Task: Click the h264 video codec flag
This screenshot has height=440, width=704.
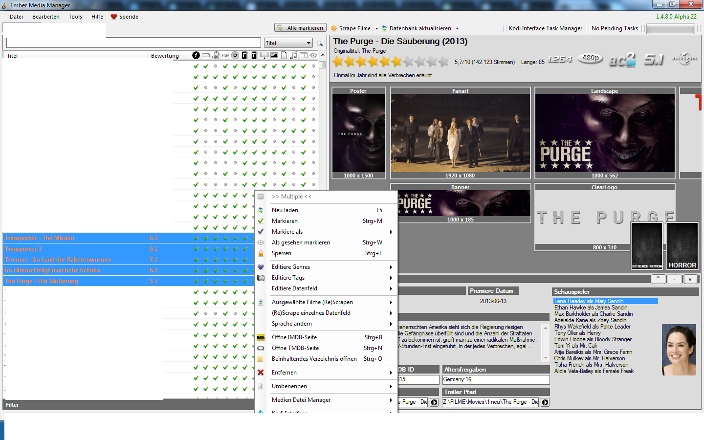Action: click(x=560, y=60)
